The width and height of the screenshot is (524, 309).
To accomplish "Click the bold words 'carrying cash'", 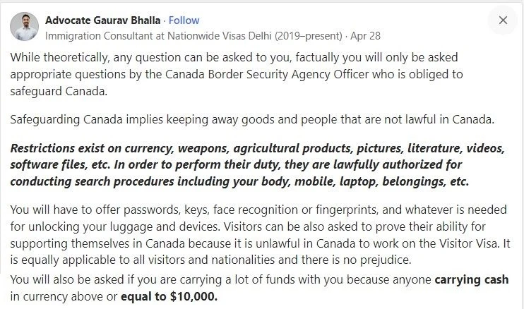I will click(472, 279).
